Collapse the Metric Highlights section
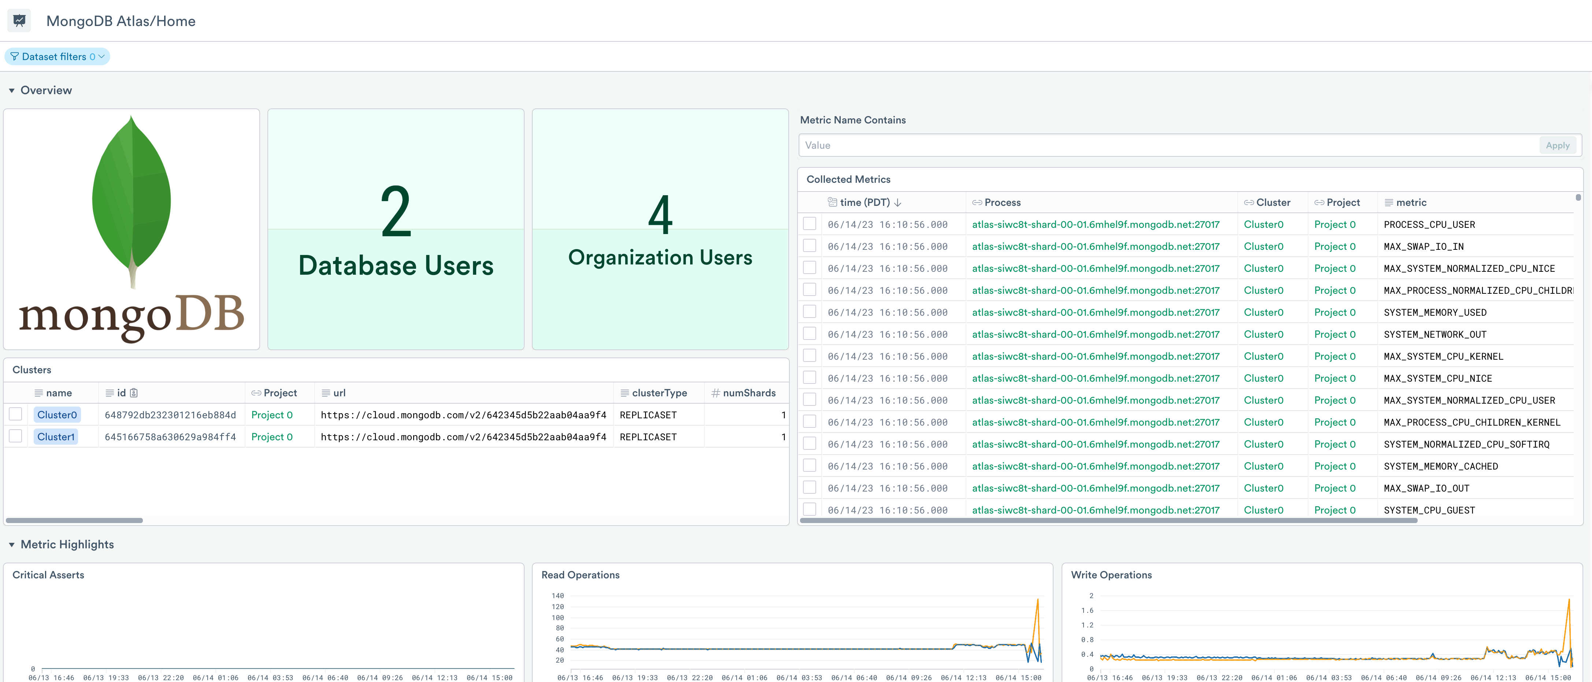The width and height of the screenshot is (1592, 682). click(x=12, y=545)
